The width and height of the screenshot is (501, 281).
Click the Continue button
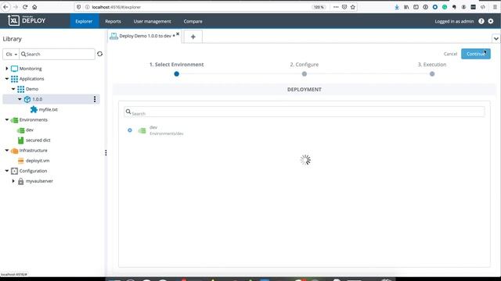point(476,54)
